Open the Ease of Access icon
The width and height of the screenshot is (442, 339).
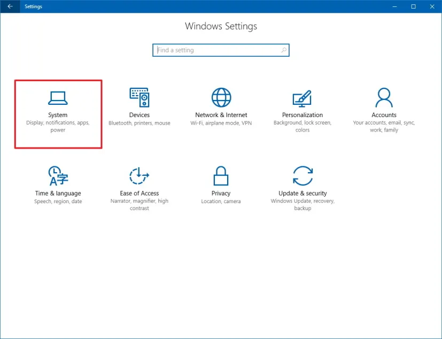[139, 176]
